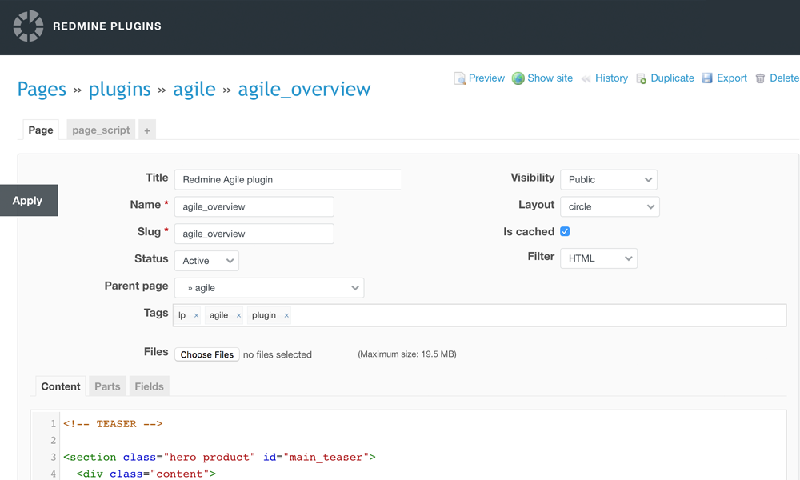The height and width of the screenshot is (480, 800).
Task: Click into the Title input field
Action: pyautogui.click(x=288, y=180)
